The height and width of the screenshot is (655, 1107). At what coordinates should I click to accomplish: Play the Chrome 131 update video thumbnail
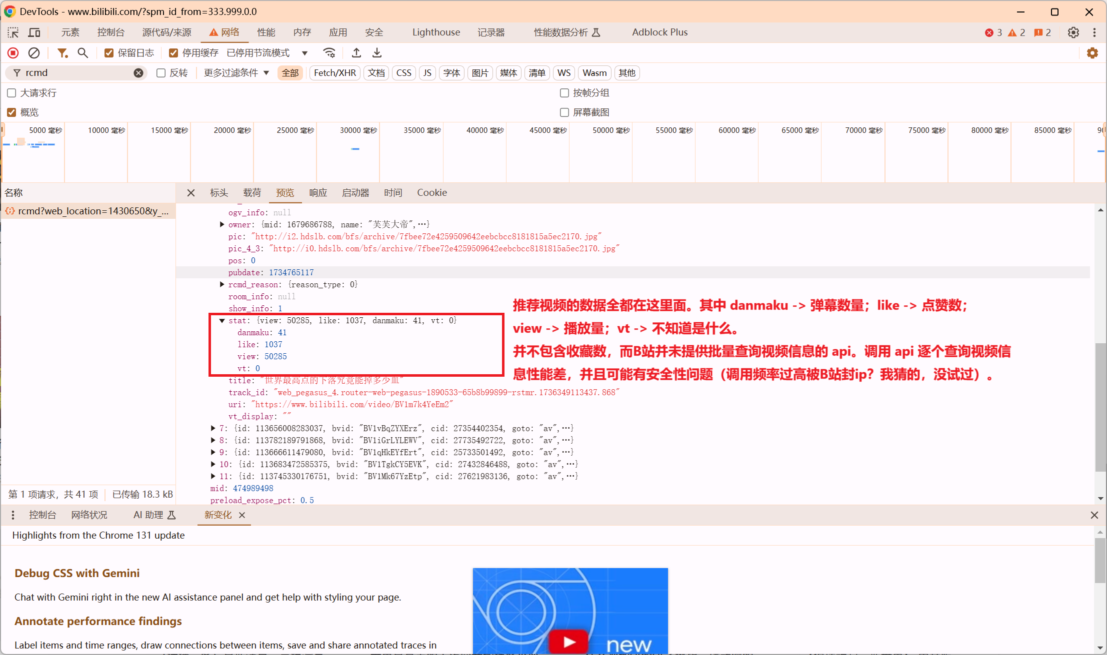click(x=570, y=612)
